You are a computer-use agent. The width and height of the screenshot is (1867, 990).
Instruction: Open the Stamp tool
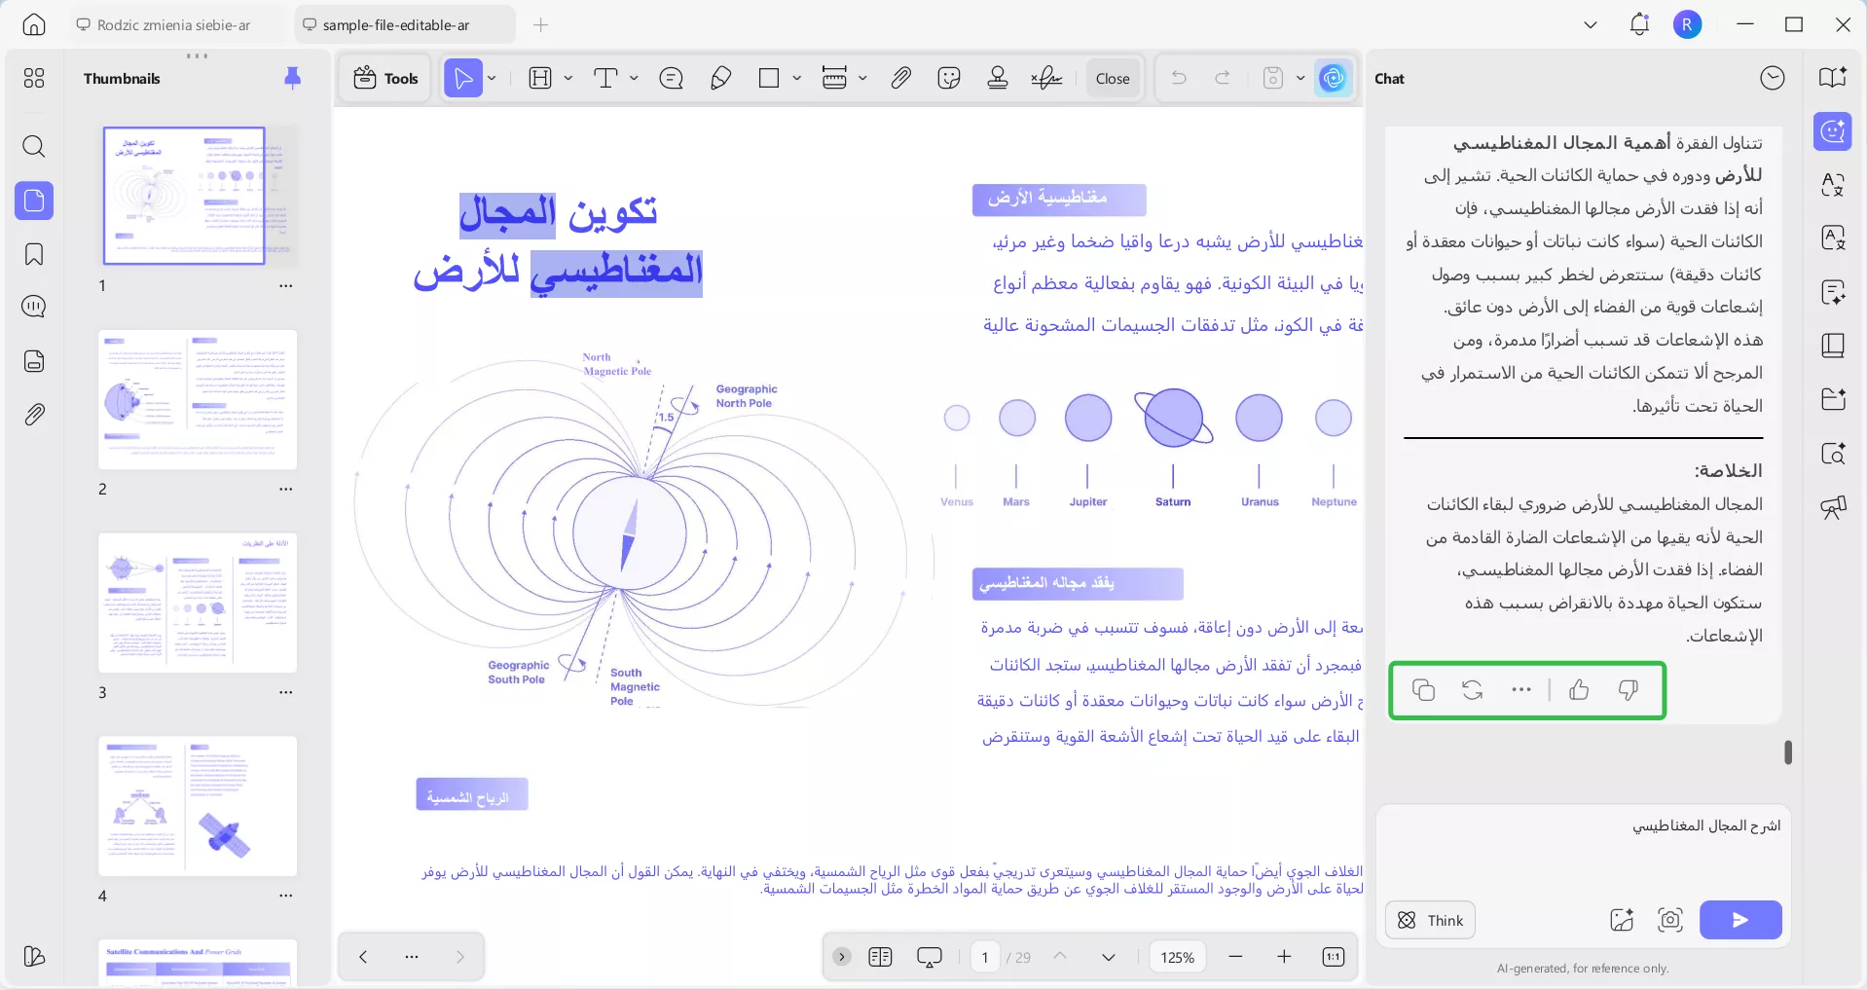click(x=998, y=78)
